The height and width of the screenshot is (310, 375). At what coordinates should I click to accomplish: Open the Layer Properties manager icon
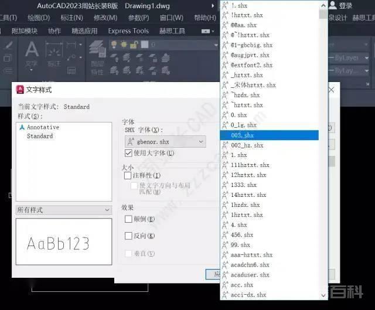98,49
